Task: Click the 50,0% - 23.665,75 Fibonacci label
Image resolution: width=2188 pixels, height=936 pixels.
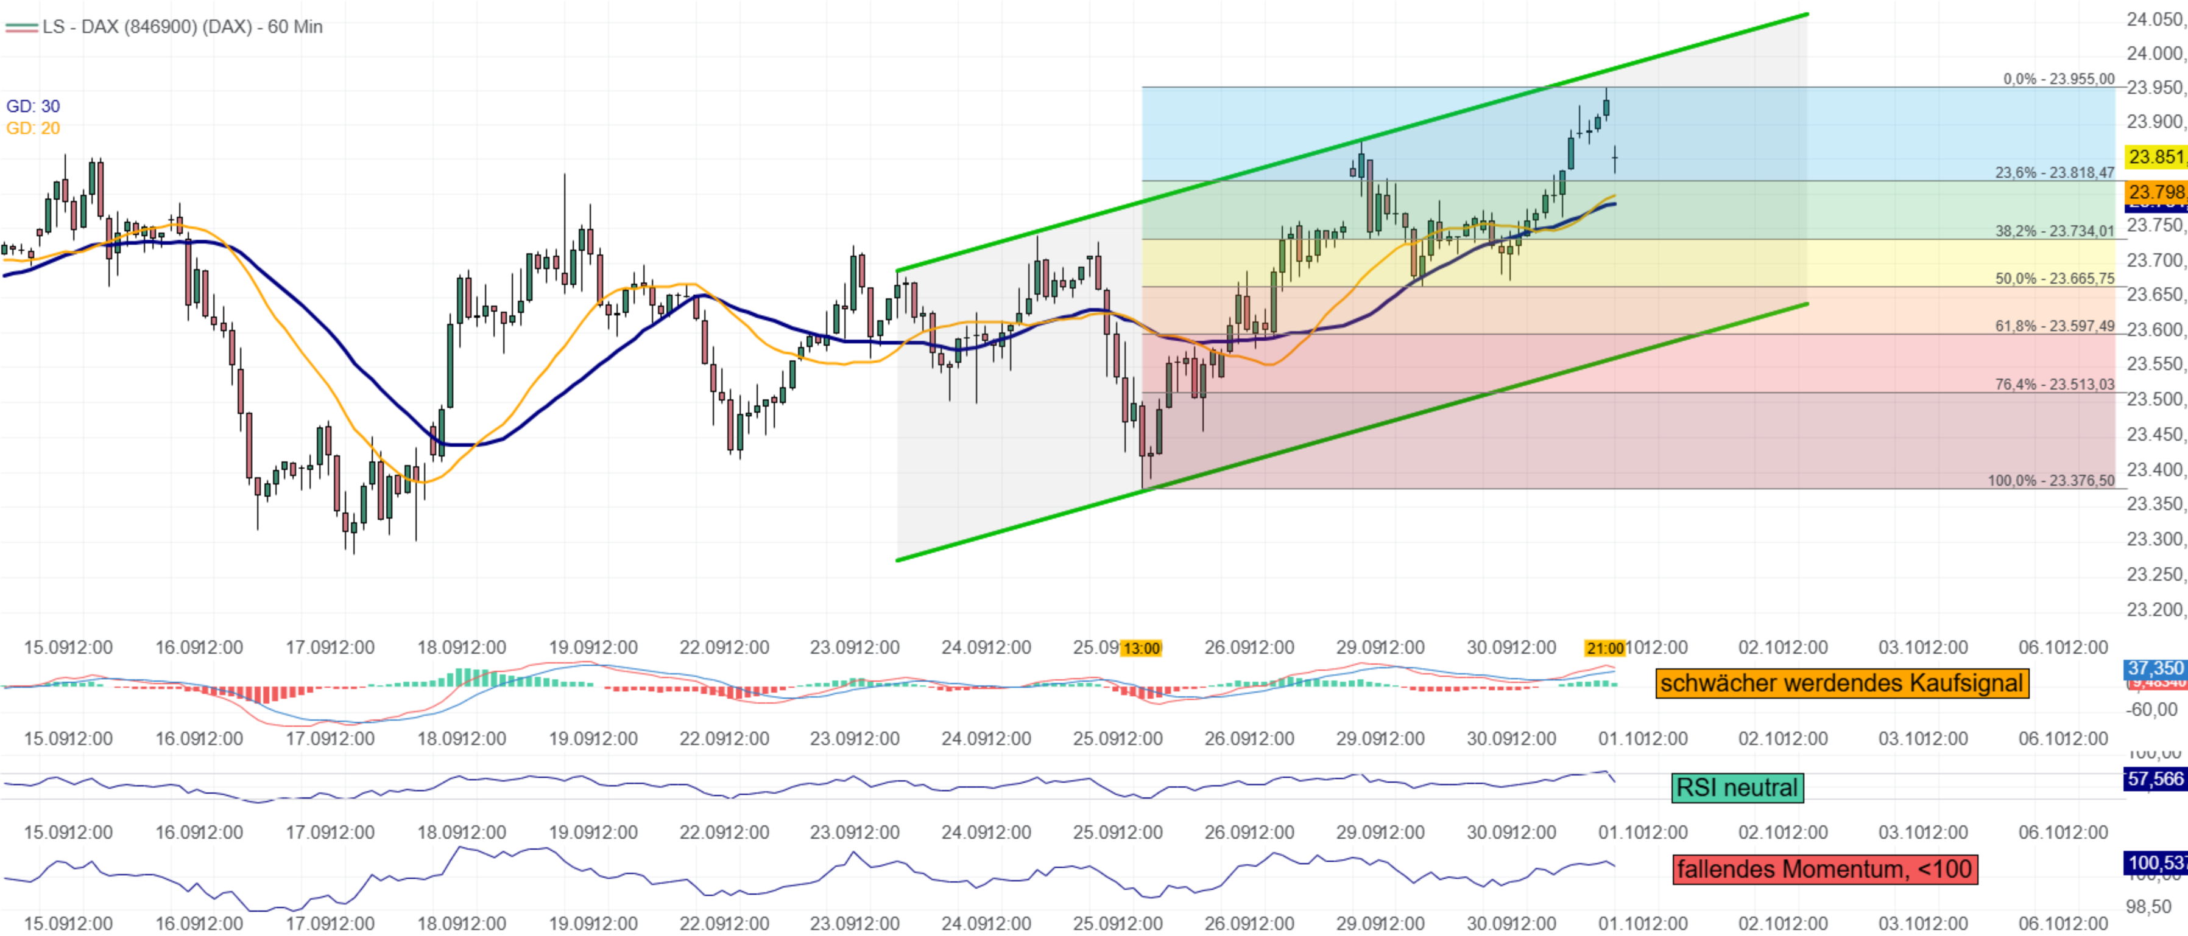Action: coord(2054,278)
